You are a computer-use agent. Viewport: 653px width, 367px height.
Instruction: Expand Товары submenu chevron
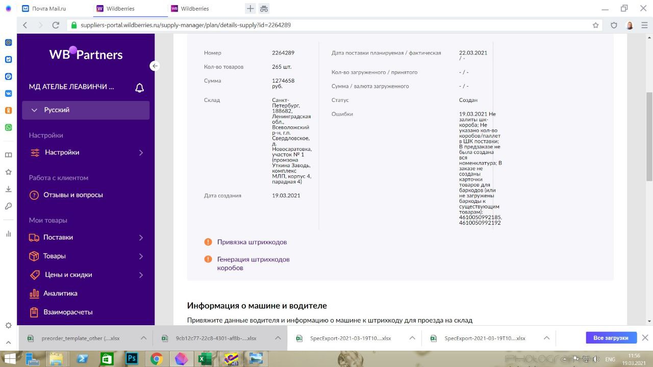pos(141,256)
